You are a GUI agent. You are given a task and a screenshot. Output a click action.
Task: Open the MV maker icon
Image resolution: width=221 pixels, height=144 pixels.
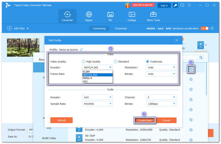point(110,16)
